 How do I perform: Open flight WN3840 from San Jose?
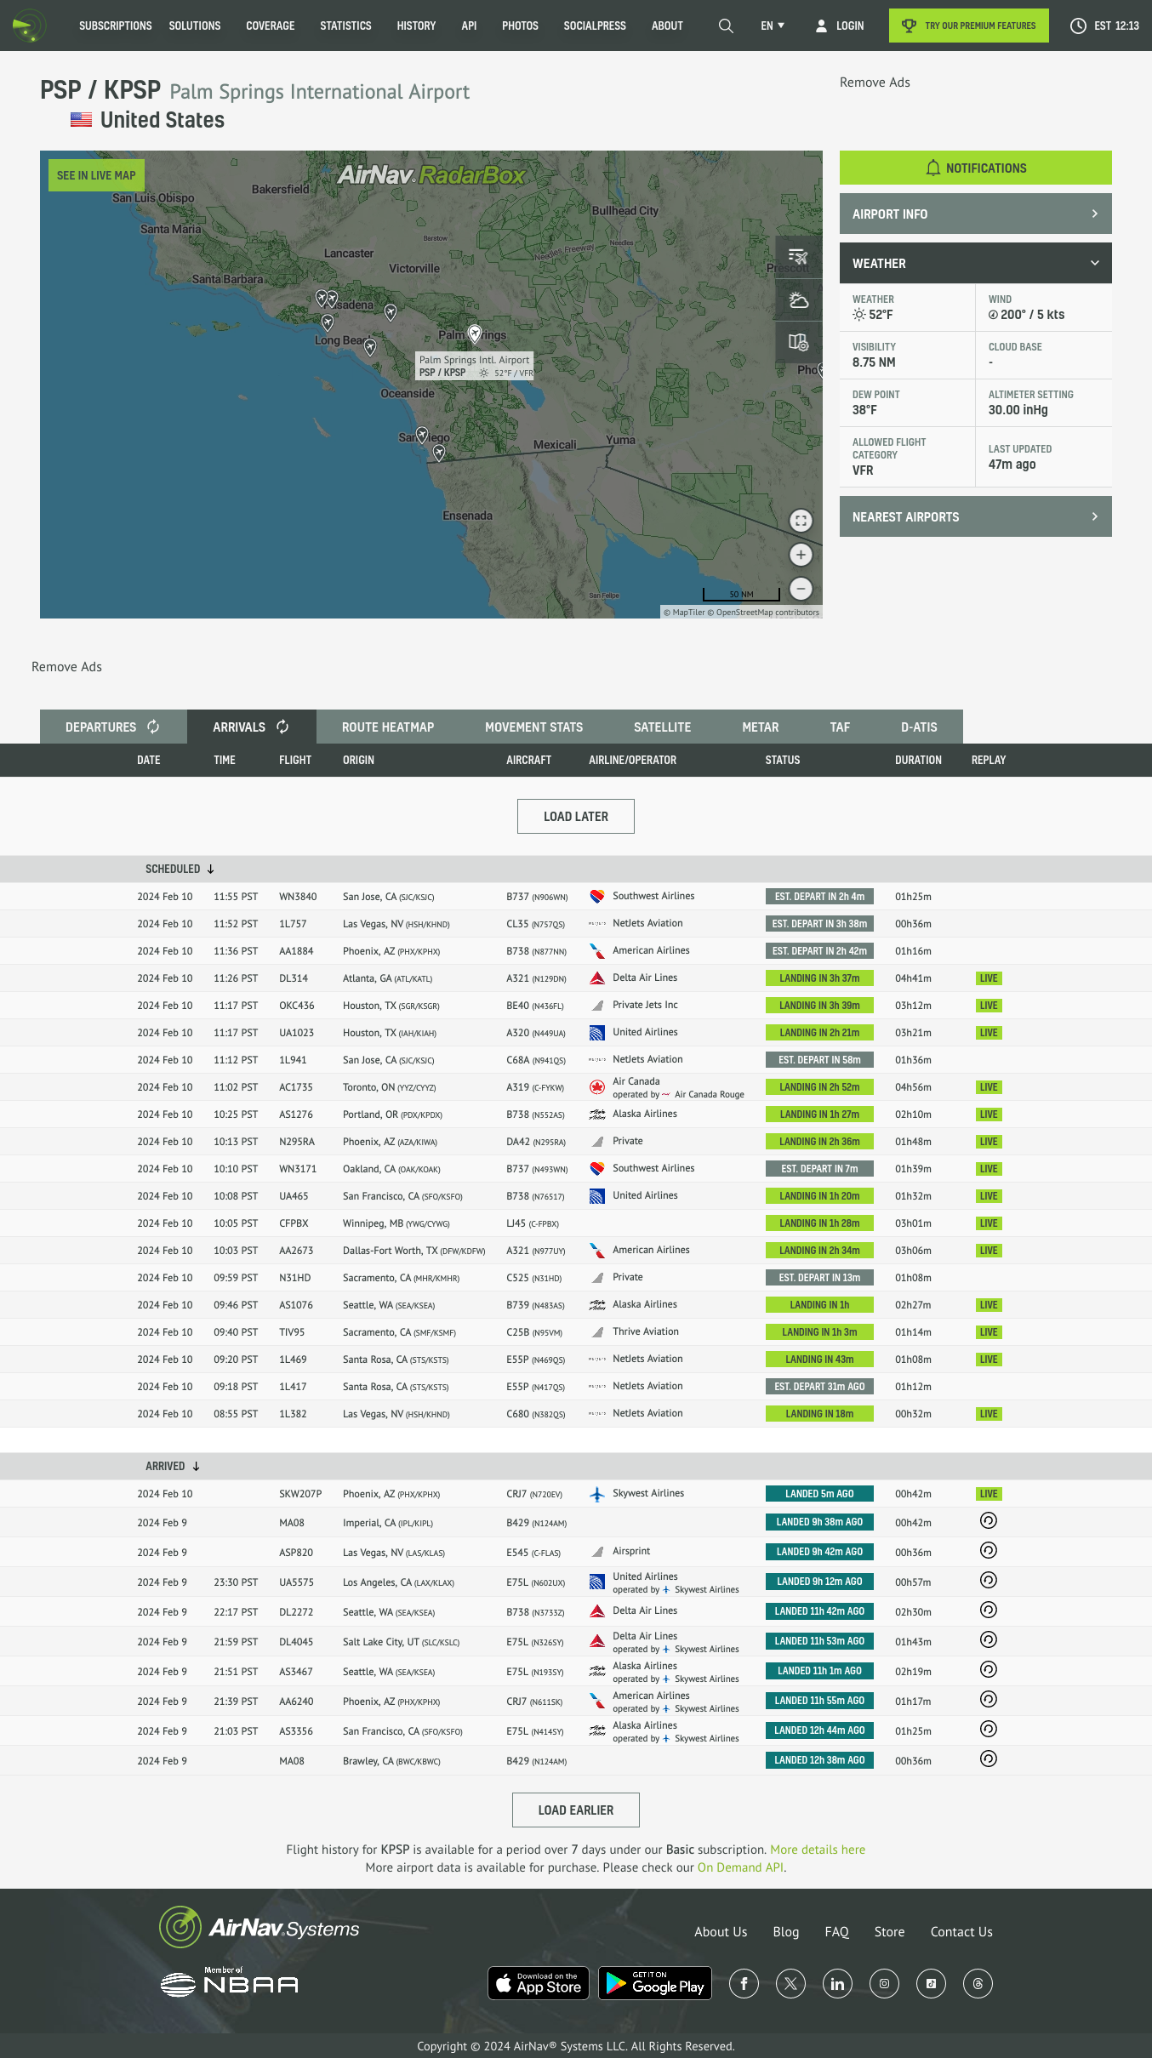click(298, 897)
